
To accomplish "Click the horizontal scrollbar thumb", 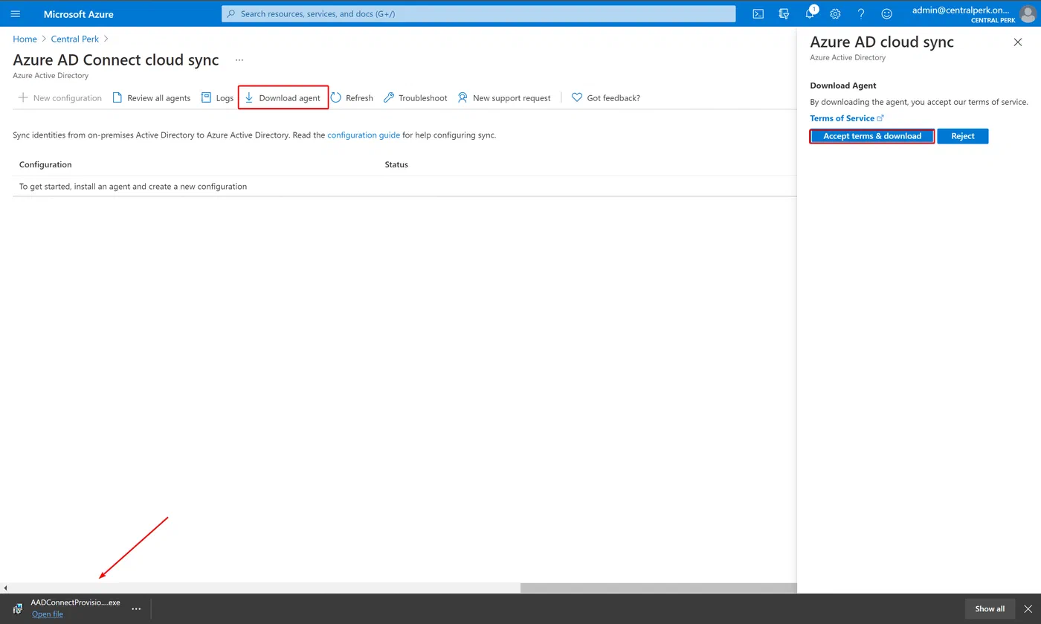I will 658,588.
